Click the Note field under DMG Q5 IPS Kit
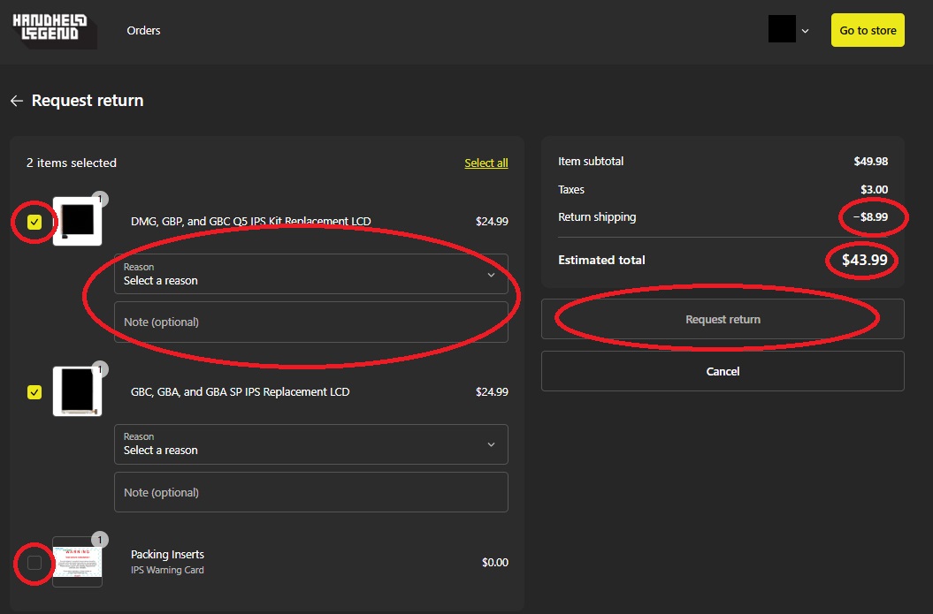The height and width of the screenshot is (614, 933). coord(311,322)
